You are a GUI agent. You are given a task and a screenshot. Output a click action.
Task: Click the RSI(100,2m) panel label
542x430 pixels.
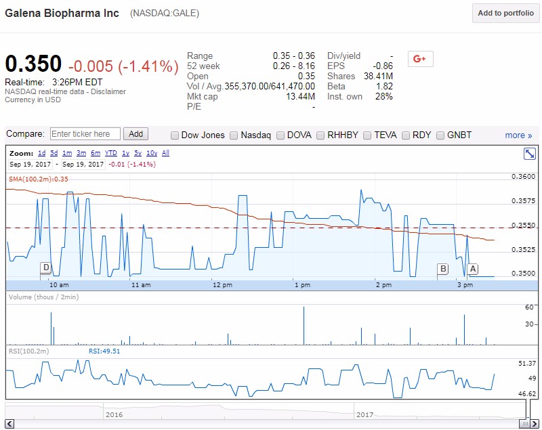(28, 351)
